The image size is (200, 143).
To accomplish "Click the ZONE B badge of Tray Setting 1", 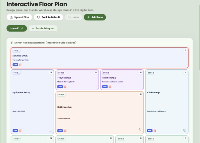I will click(x=61, y=73).
